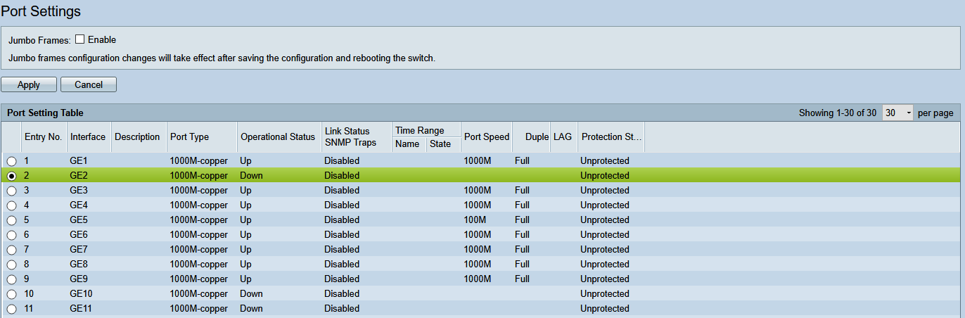This screenshot has height=318, width=965.
Task: Choose the GE5 row radio button
Action: tap(12, 220)
